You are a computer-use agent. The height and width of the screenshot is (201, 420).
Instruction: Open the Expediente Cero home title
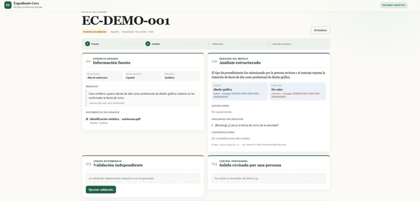pos(26,3)
